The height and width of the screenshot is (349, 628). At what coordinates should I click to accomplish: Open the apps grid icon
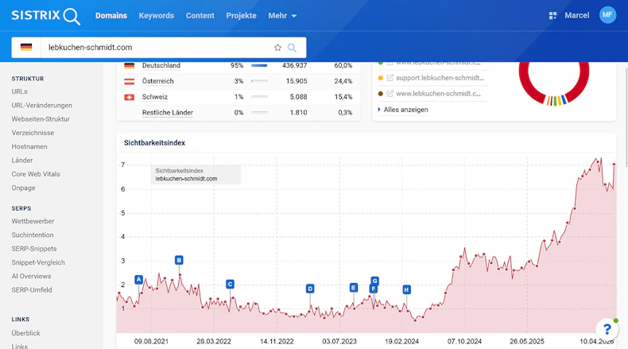(x=552, y=16)
